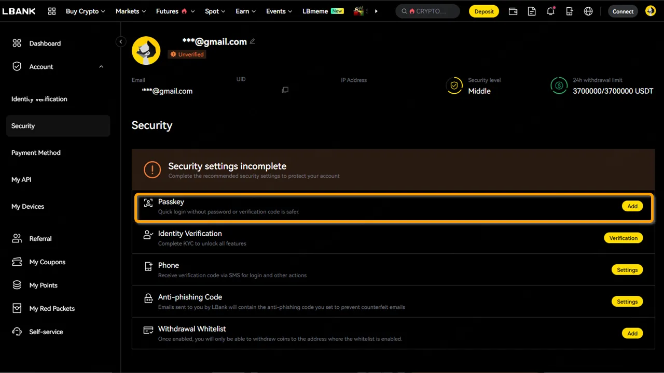Click Add button for Passkey
Screen dimensions: 664x373
point(632,206)
